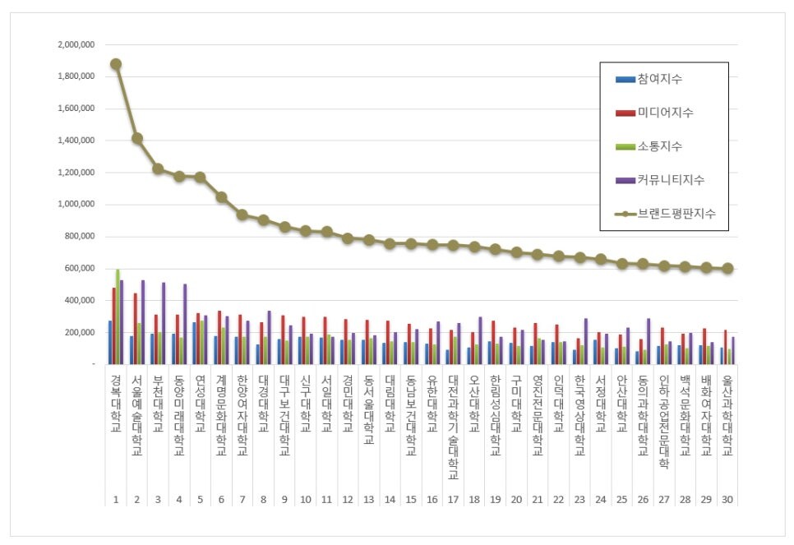Click the blue 참여지수 legend swatch

coord(625,80)
